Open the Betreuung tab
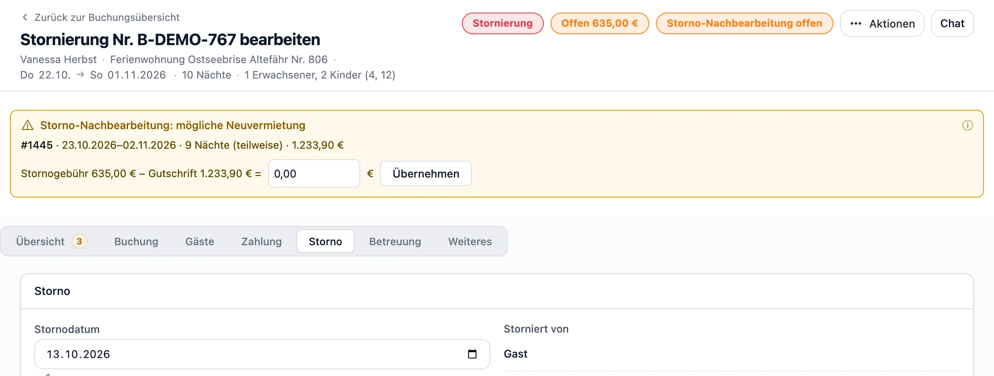The image size is (994, 376). pyautogui.click(x=395, y=241)
